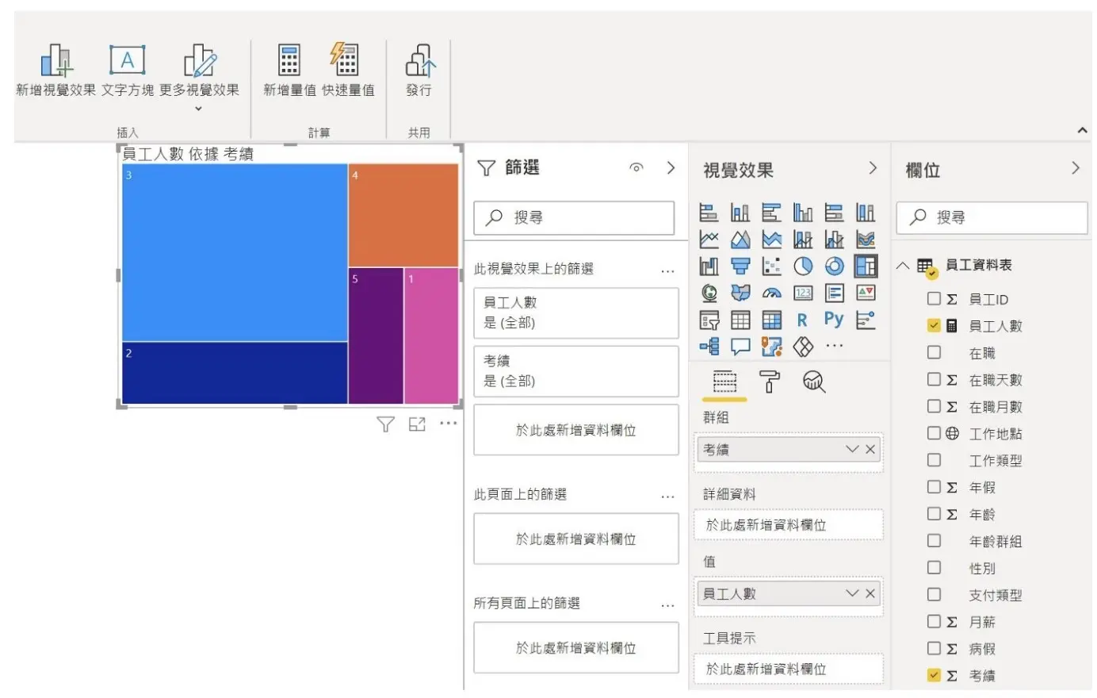Uncheck the 員工人數 field checkbox
The image size is (1097, 698).
coord(934,325)
